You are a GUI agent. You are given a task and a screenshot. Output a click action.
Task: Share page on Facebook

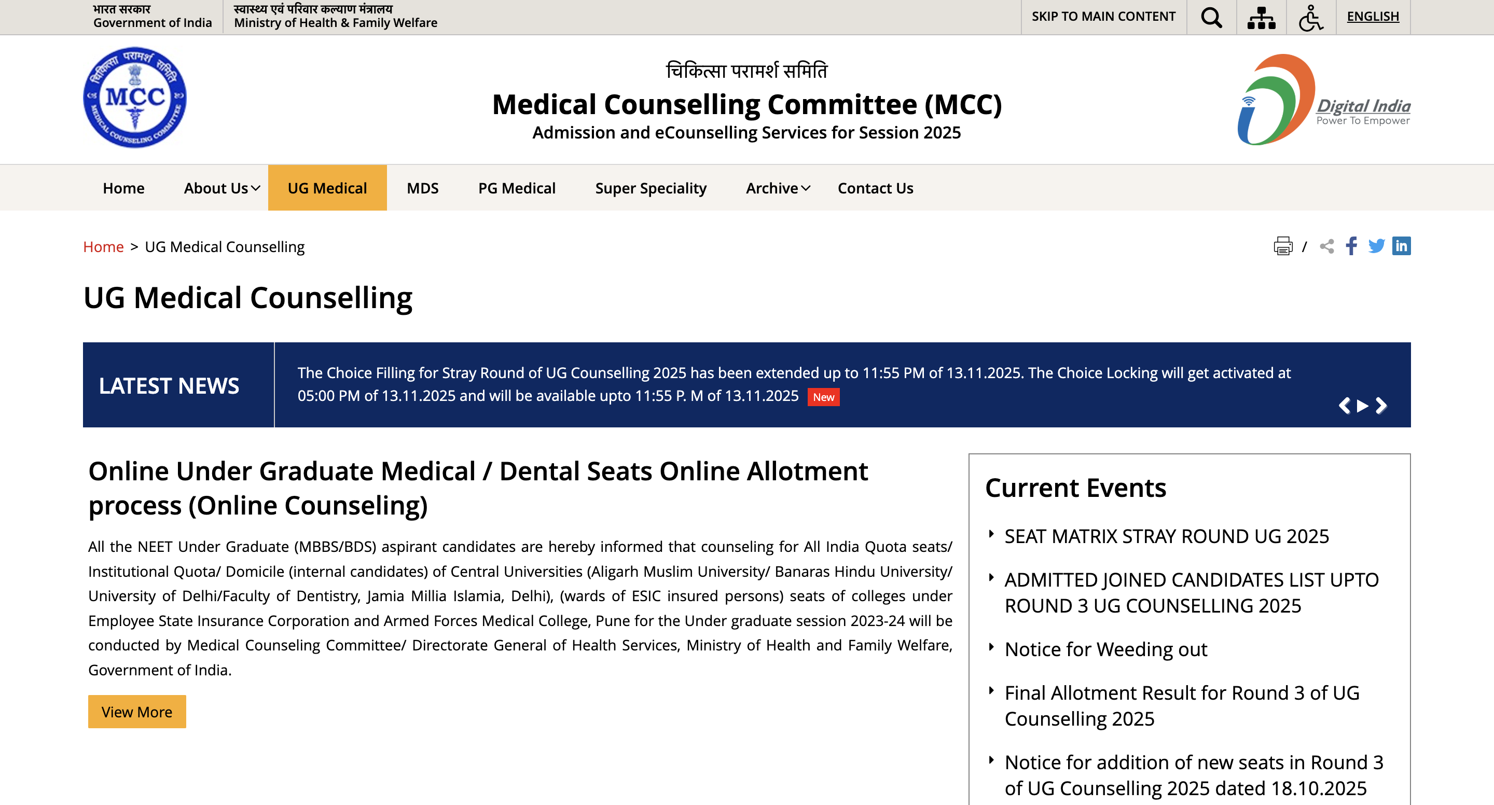pyautogui.click(x=1351, y=246)
